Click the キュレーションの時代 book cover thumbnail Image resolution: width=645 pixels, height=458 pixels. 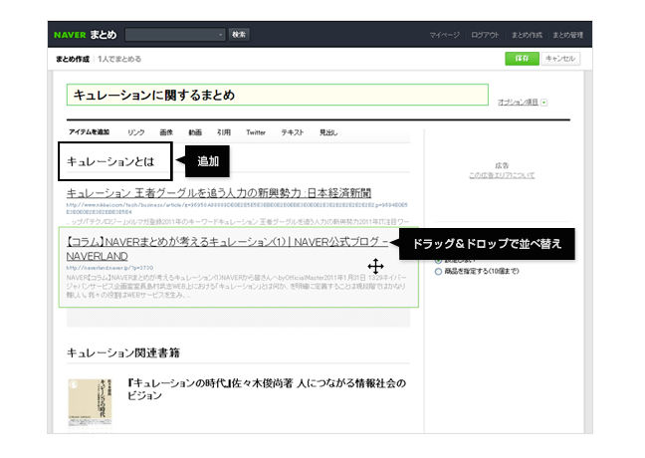click(x=90, y=403)
